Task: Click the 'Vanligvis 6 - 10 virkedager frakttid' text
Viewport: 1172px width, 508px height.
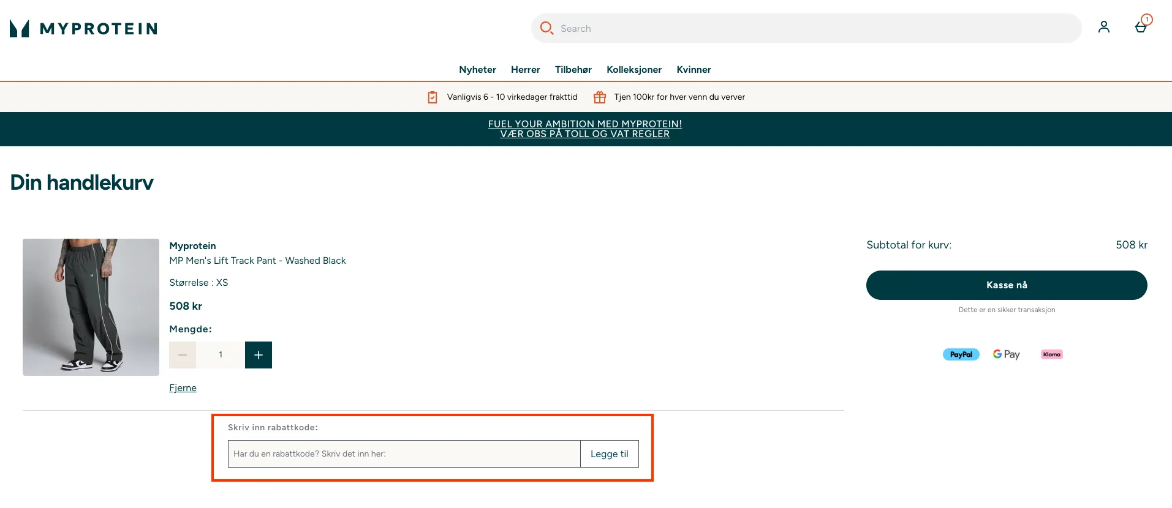Action: 512,97
